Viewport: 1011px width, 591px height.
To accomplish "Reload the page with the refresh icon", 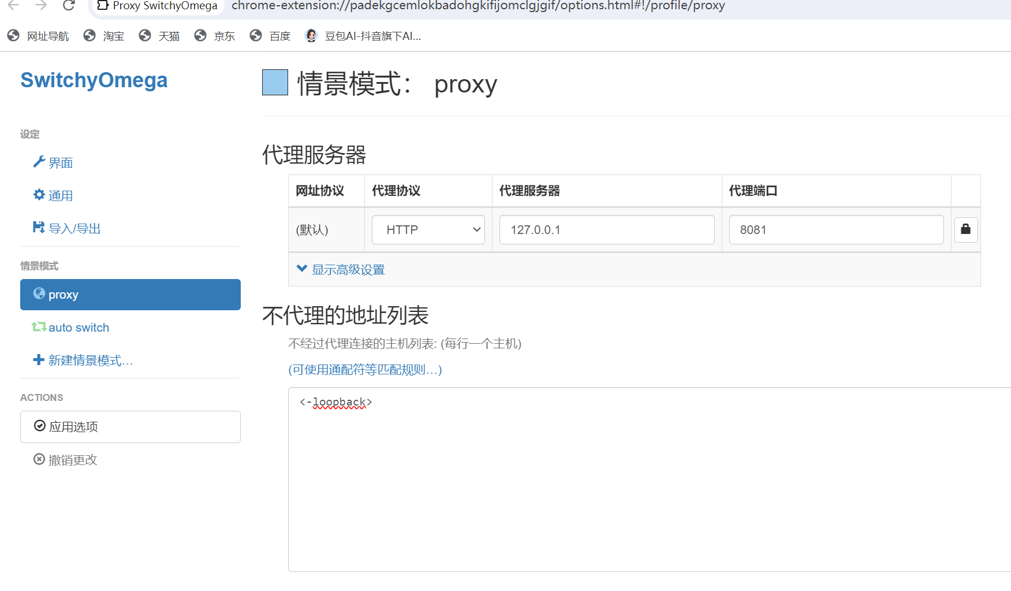I will tap(69, 5).
